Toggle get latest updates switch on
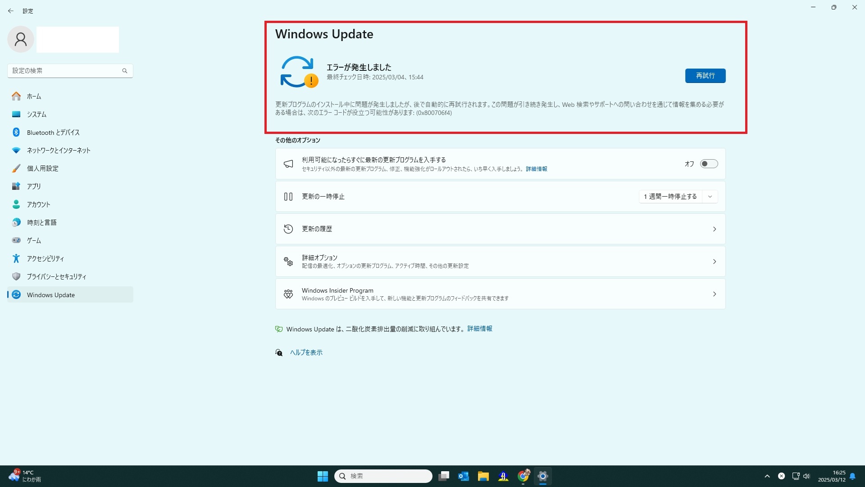Screen dimensions: 865x487 click(x=709, y=164)
